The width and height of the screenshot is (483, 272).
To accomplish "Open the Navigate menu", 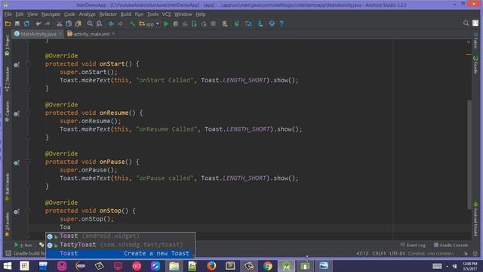I will [51, 14].
